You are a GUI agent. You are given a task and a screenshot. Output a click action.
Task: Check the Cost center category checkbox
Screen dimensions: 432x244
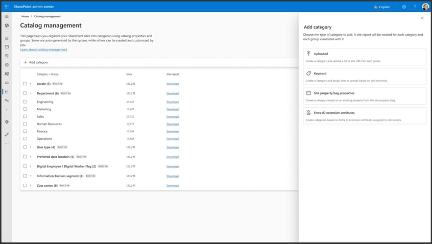coord(25,185)
